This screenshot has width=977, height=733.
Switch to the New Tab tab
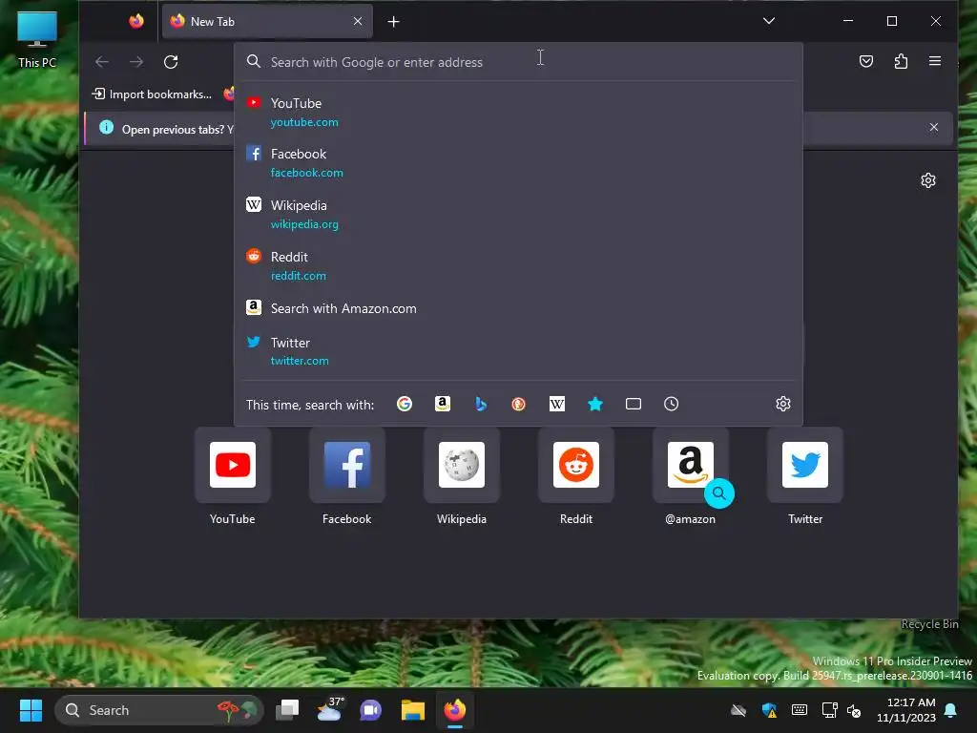coord(267,21)
